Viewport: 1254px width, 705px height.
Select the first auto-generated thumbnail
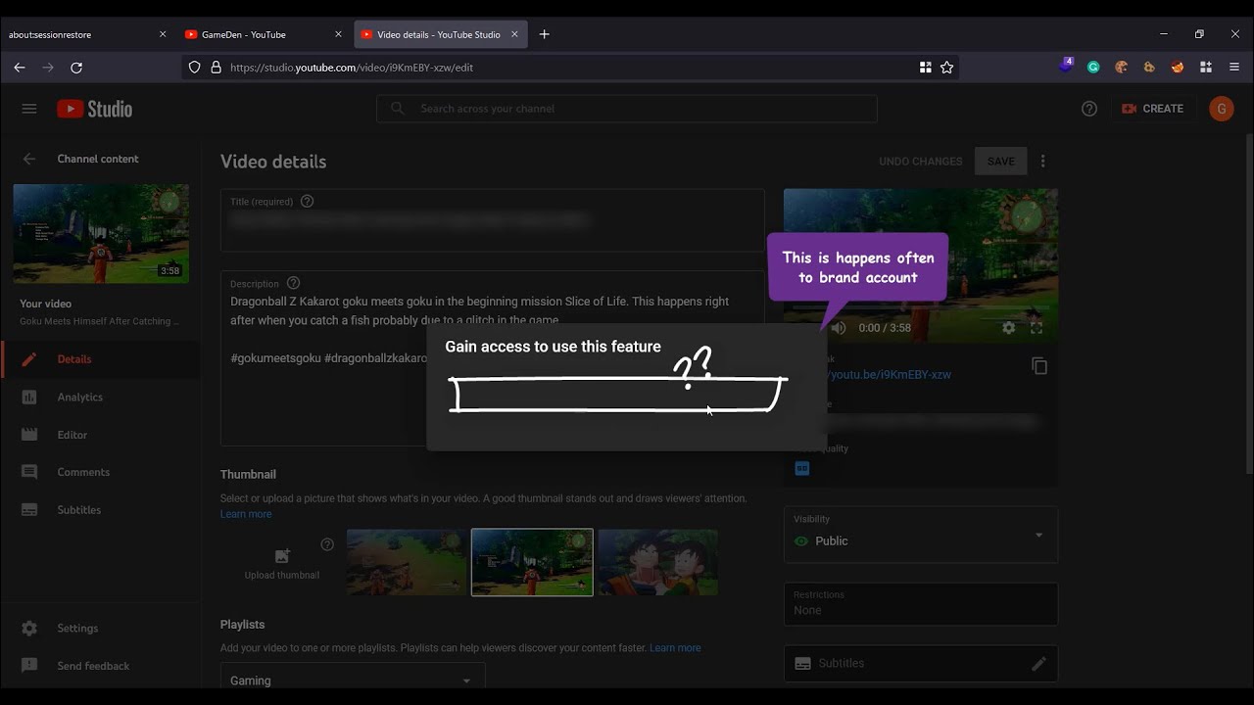click(407, 562)
